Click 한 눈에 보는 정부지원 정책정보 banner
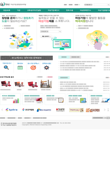The width and height of the screenshot is (110, 195). coord(26,58)
